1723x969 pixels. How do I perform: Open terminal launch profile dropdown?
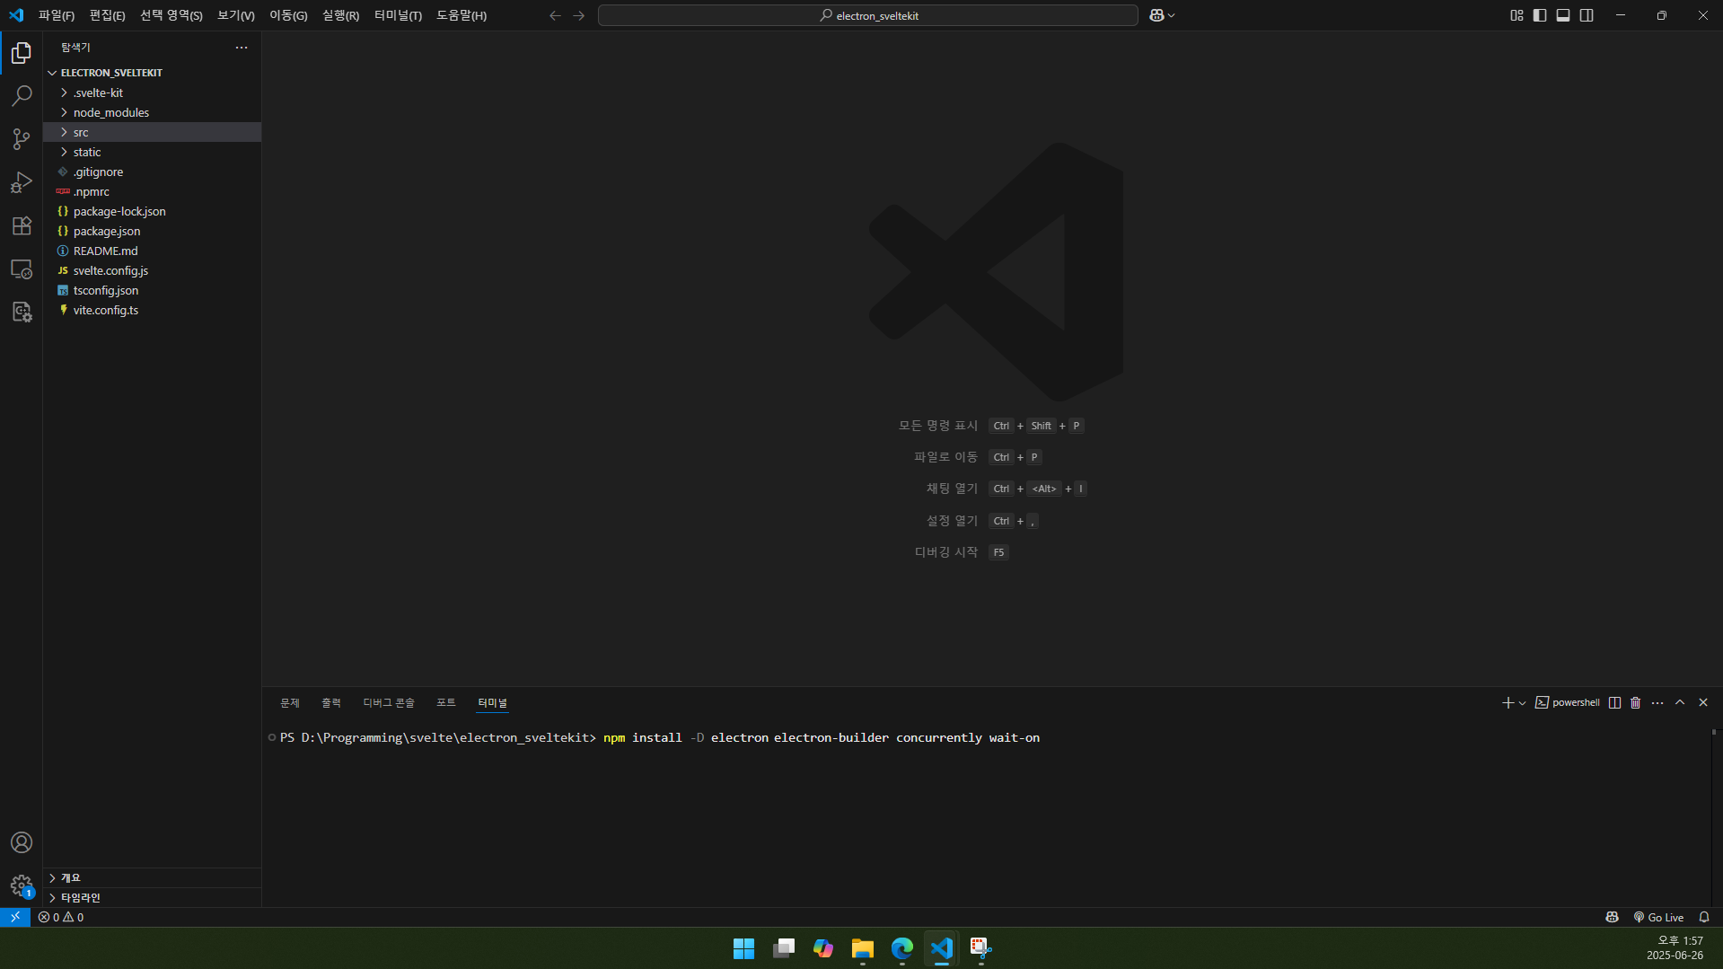1522,702
